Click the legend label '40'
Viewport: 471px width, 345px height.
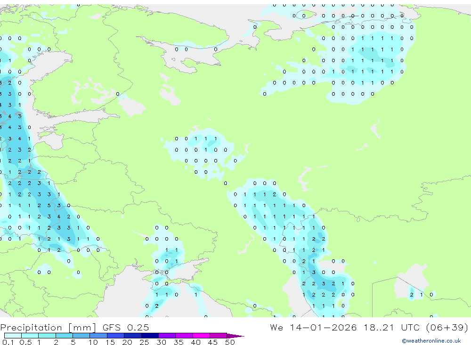(x=195, y=342)
